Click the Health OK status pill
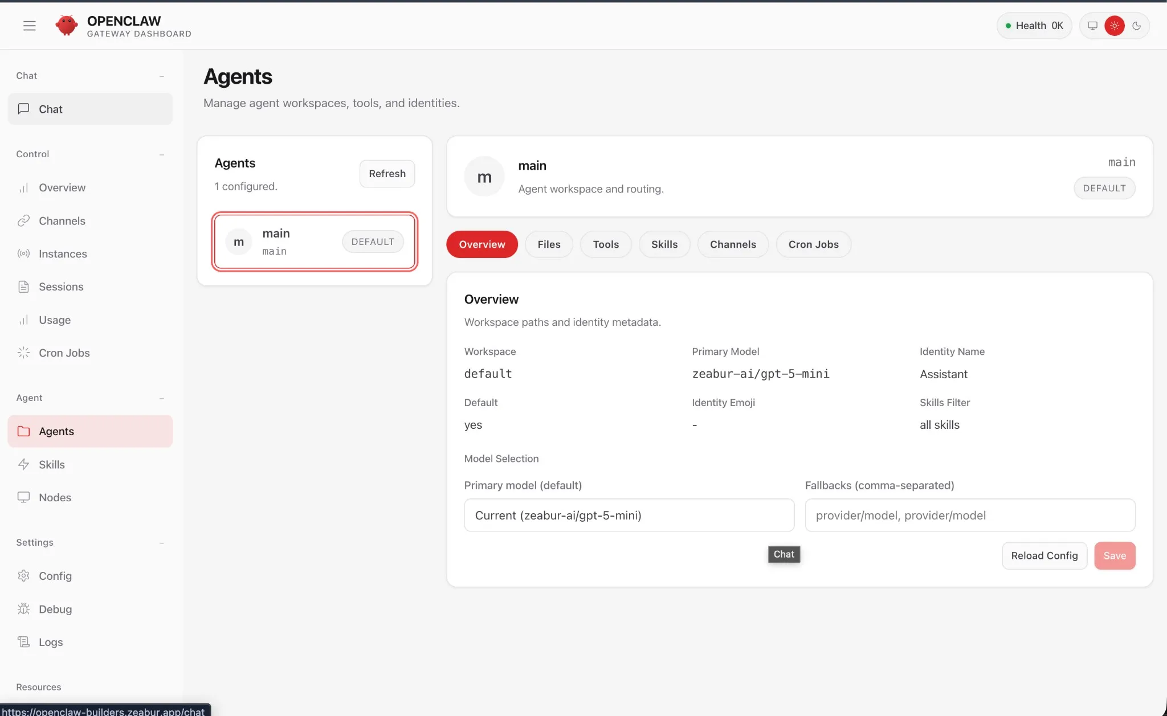 pos(1034,26)
